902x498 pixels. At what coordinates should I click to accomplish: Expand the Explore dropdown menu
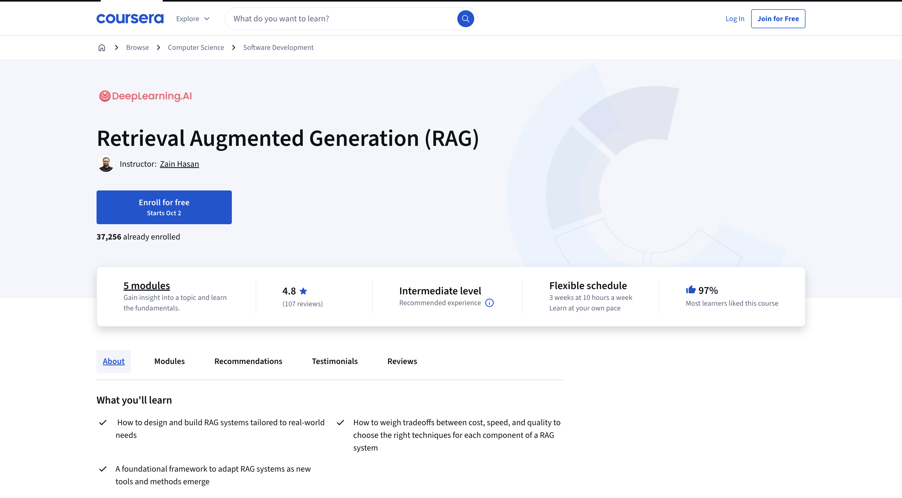(193, 19)
